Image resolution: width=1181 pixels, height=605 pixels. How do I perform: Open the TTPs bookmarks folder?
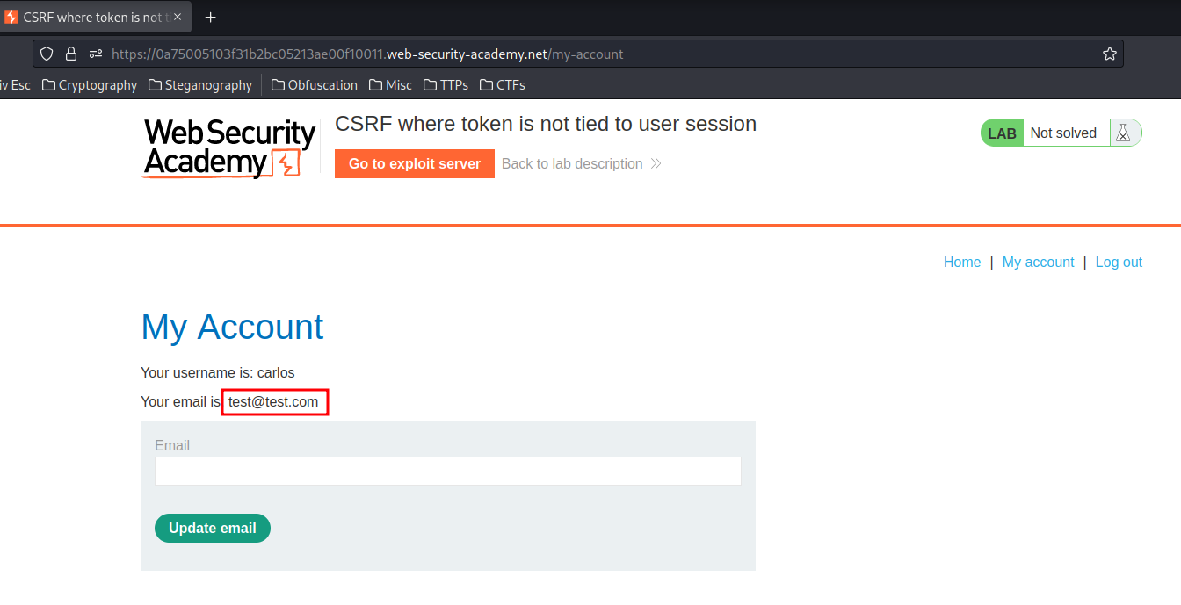point(446,85)
